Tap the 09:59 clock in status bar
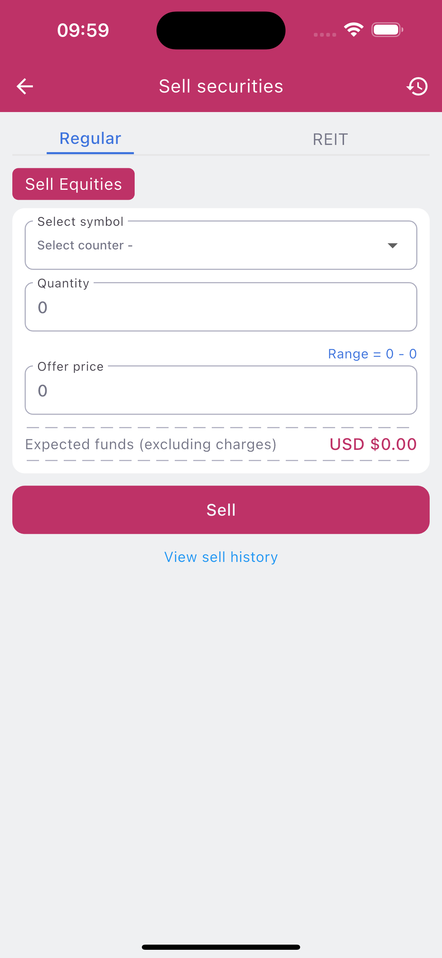Viewport: 442px width, 958px height. (x=83, y=30)
